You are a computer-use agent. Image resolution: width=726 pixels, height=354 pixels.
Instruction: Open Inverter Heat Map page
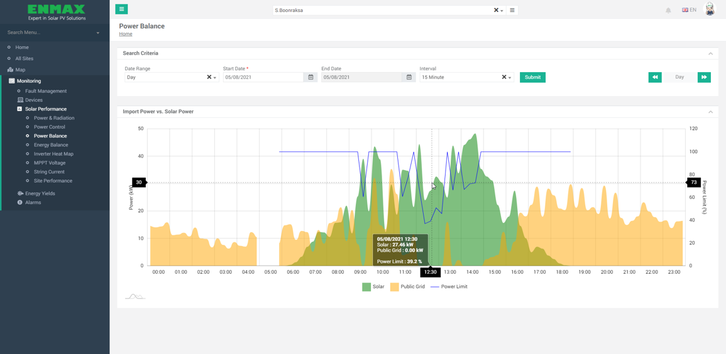pos(53,154)
